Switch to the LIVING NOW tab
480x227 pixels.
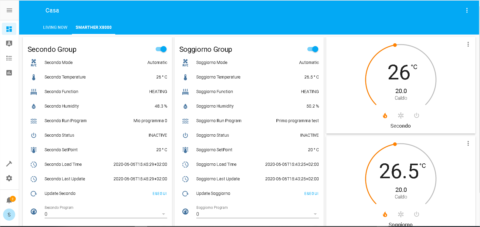55,27
